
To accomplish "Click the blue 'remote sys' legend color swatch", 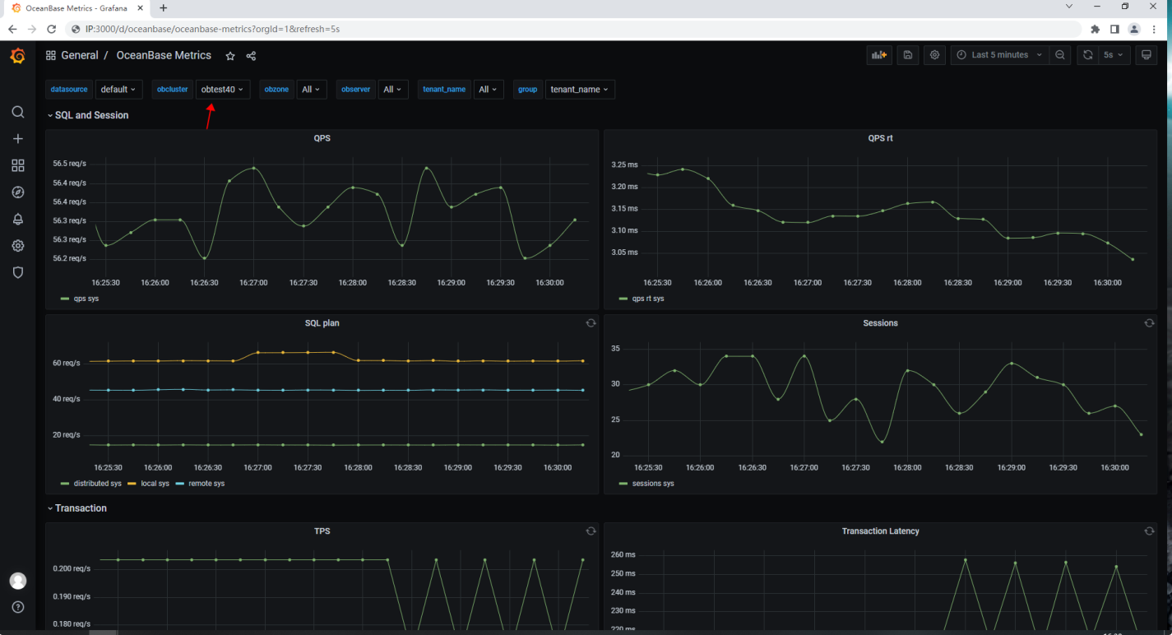I will pyautogui.click(x=181, y=484).
